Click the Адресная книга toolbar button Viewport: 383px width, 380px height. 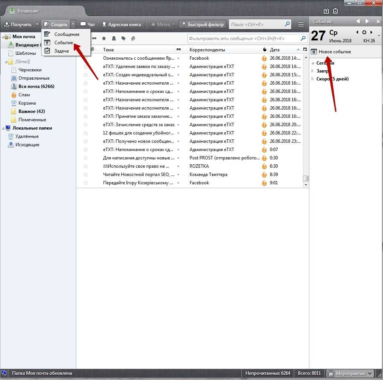coord(121,25)
